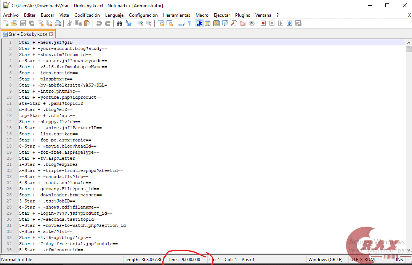Save the file with the floppy disk icon

(23, 23)
